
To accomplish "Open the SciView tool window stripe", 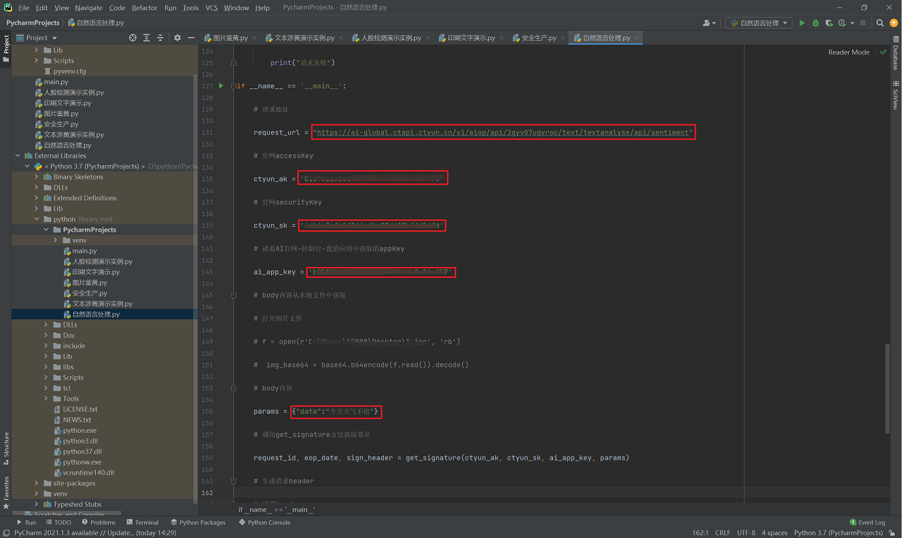I will 896,95.
